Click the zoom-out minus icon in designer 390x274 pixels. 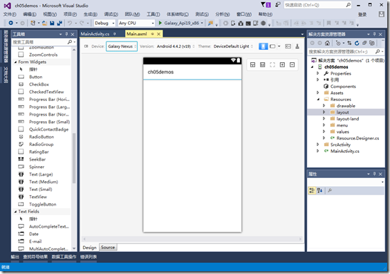[x=292, y=65]
